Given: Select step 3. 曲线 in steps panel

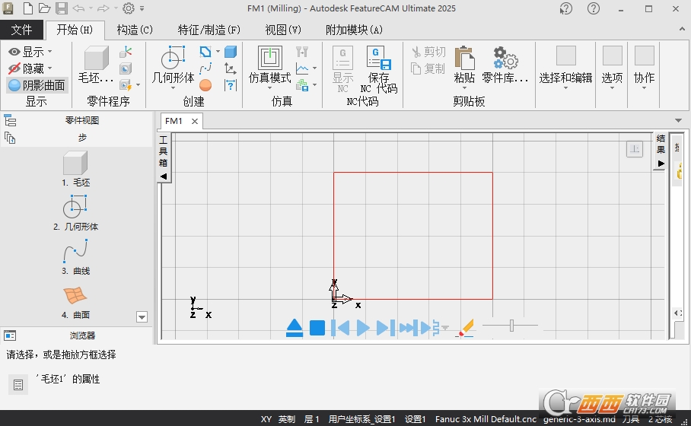Looking at the screenshot, I should pos(75,257).
